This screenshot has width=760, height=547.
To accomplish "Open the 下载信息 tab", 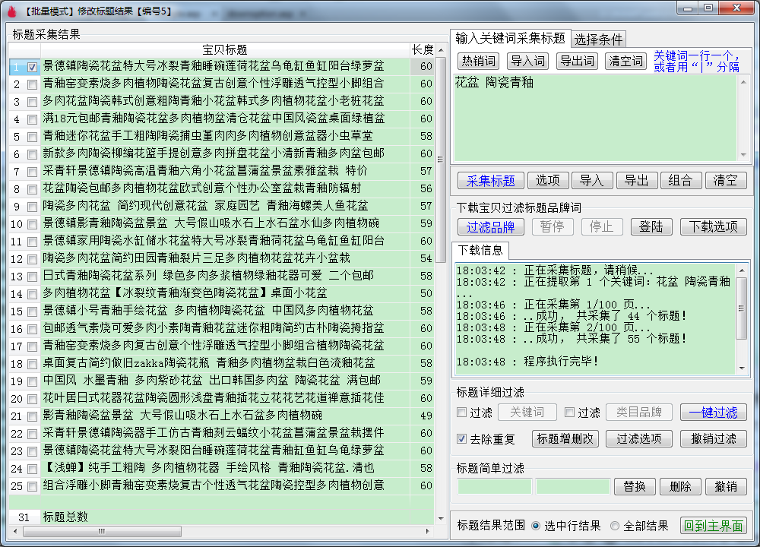I will (x=480, y=250).
